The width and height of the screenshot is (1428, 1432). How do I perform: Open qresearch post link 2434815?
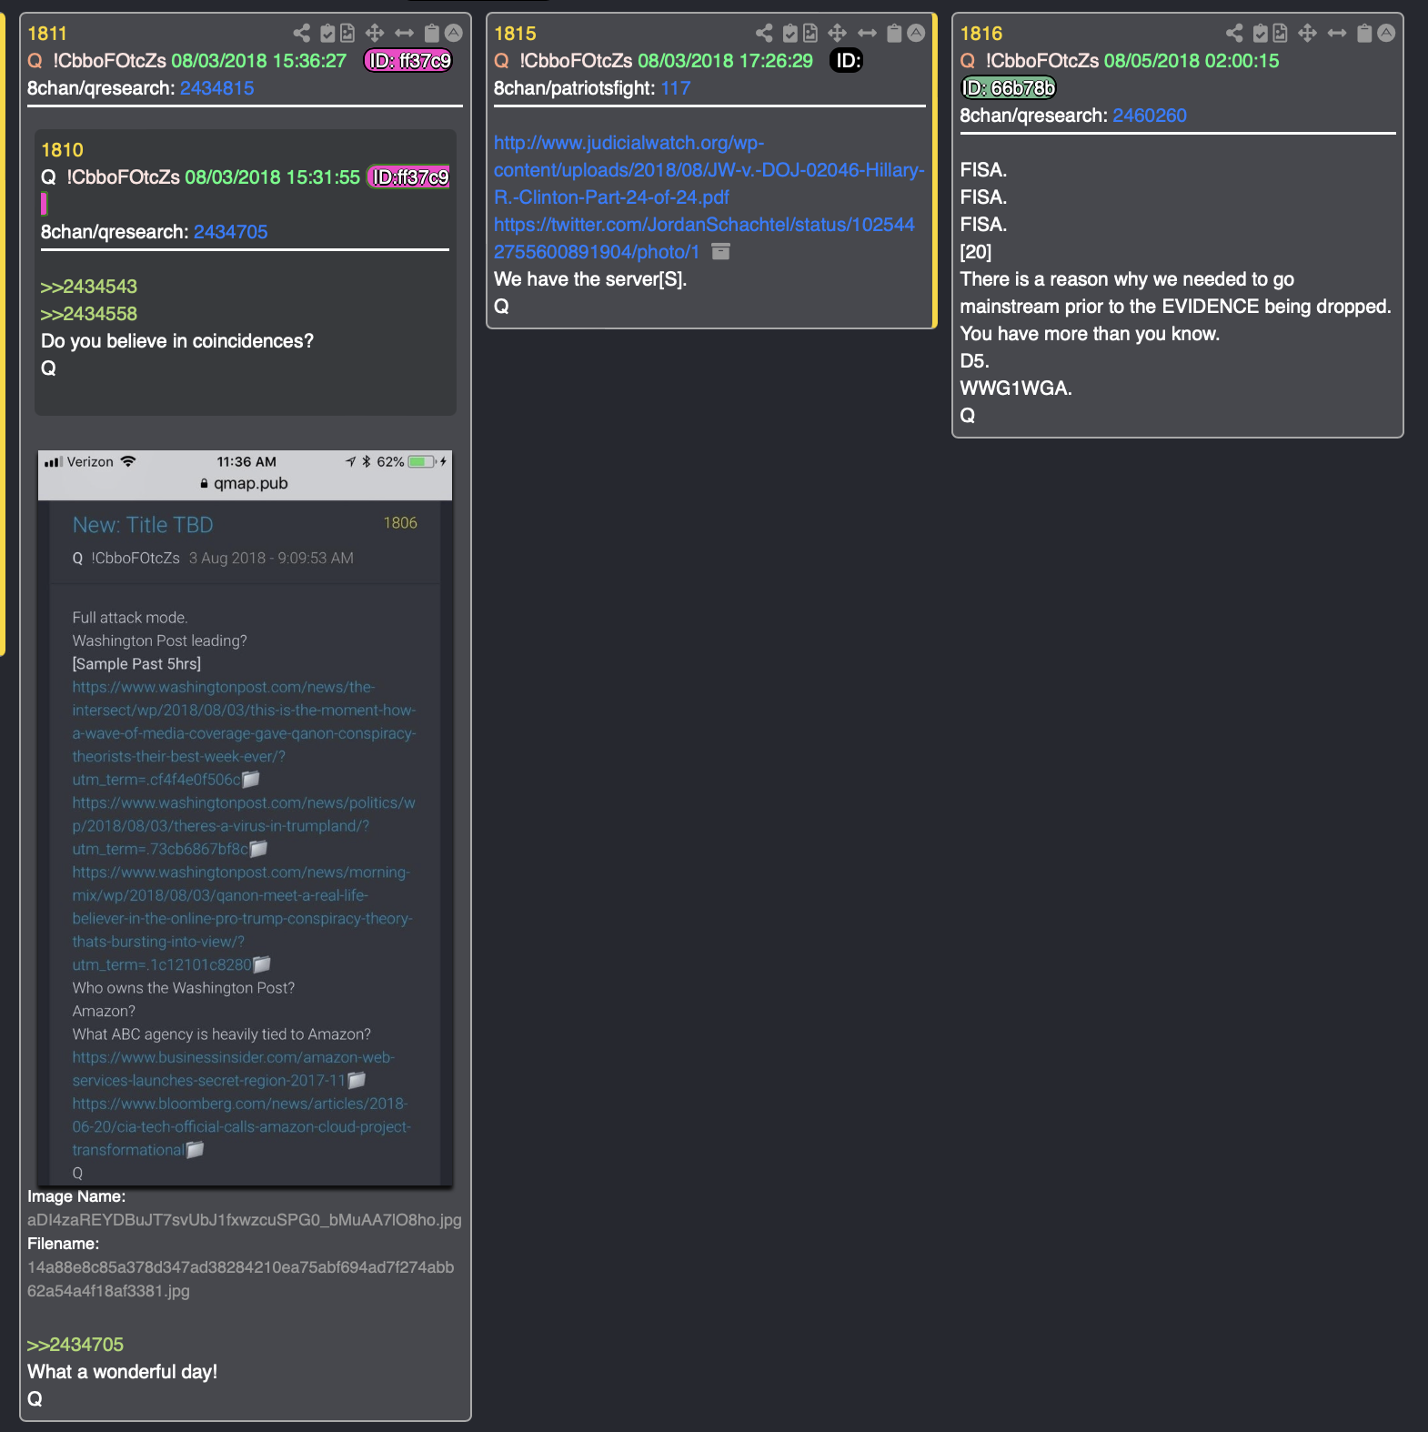[216, 88]
